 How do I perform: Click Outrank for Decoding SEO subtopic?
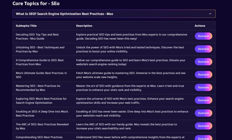[203, 36]
